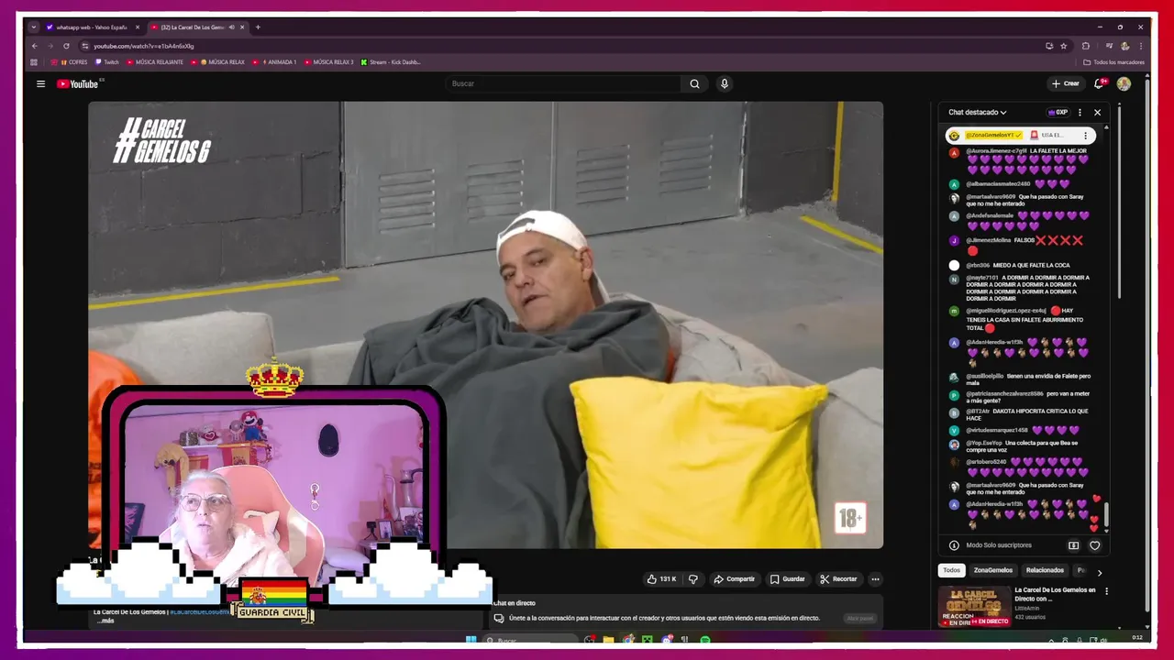Image resolution: width=1174 pixels, height=660 pixels.
Task: Click the Guardar button
Action: point(788,579)
